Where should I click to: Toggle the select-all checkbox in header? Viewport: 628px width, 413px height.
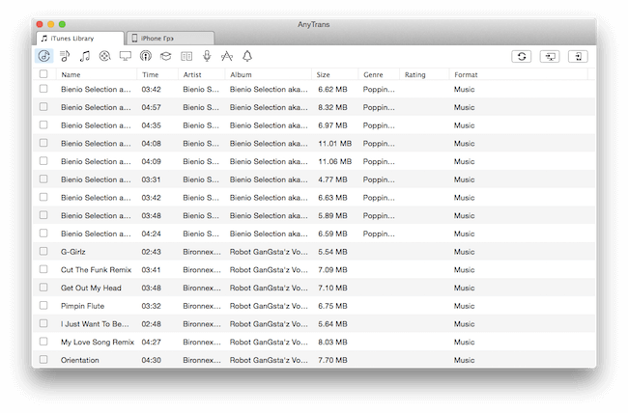pyautogui.click(x=43, y=74)
